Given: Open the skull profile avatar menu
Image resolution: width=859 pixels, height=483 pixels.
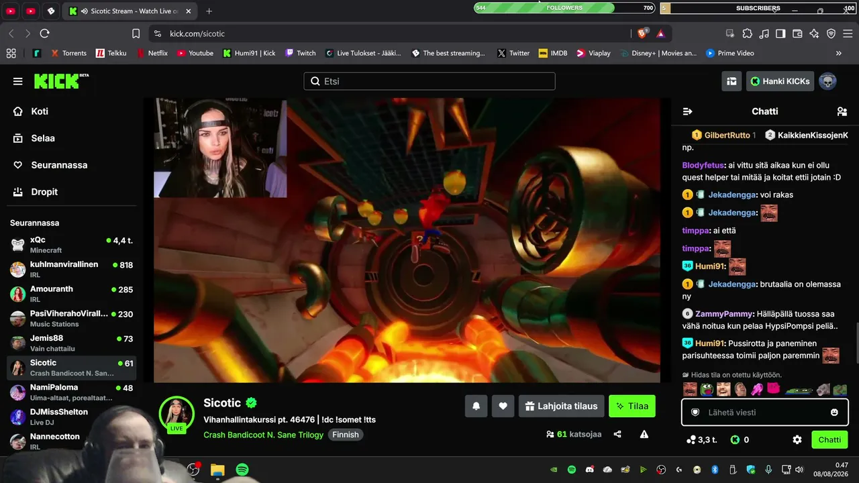Looking at the screenshot, I should click(827, 81).
